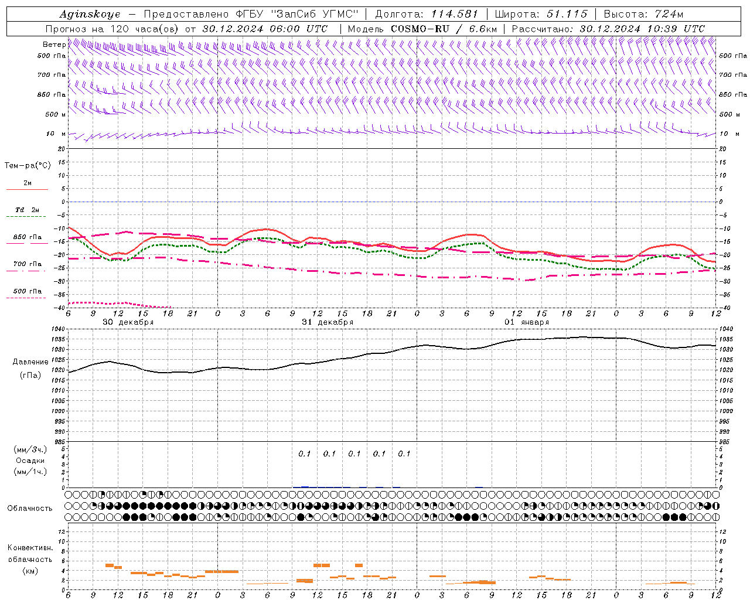Click the 10 м wind level label on the left
The height and width of the screenshot is (600, 750).
(56, 134)
